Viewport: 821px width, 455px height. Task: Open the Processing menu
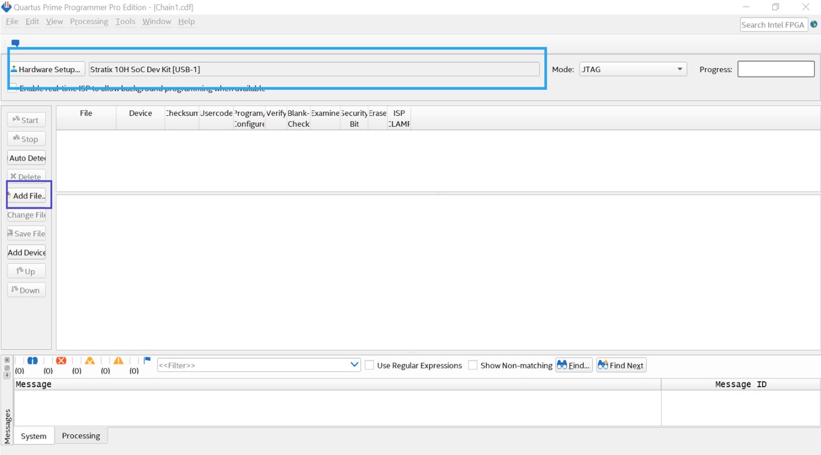pyautogui.click(x=89, y=21)
